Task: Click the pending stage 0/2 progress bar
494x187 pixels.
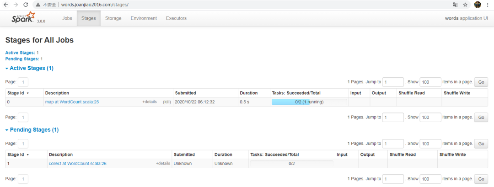Action: pyautogui.click(x=291, y=164)
